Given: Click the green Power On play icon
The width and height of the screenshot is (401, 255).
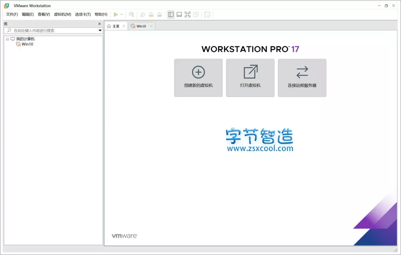Looking at the screenshot, I should 116,14.
